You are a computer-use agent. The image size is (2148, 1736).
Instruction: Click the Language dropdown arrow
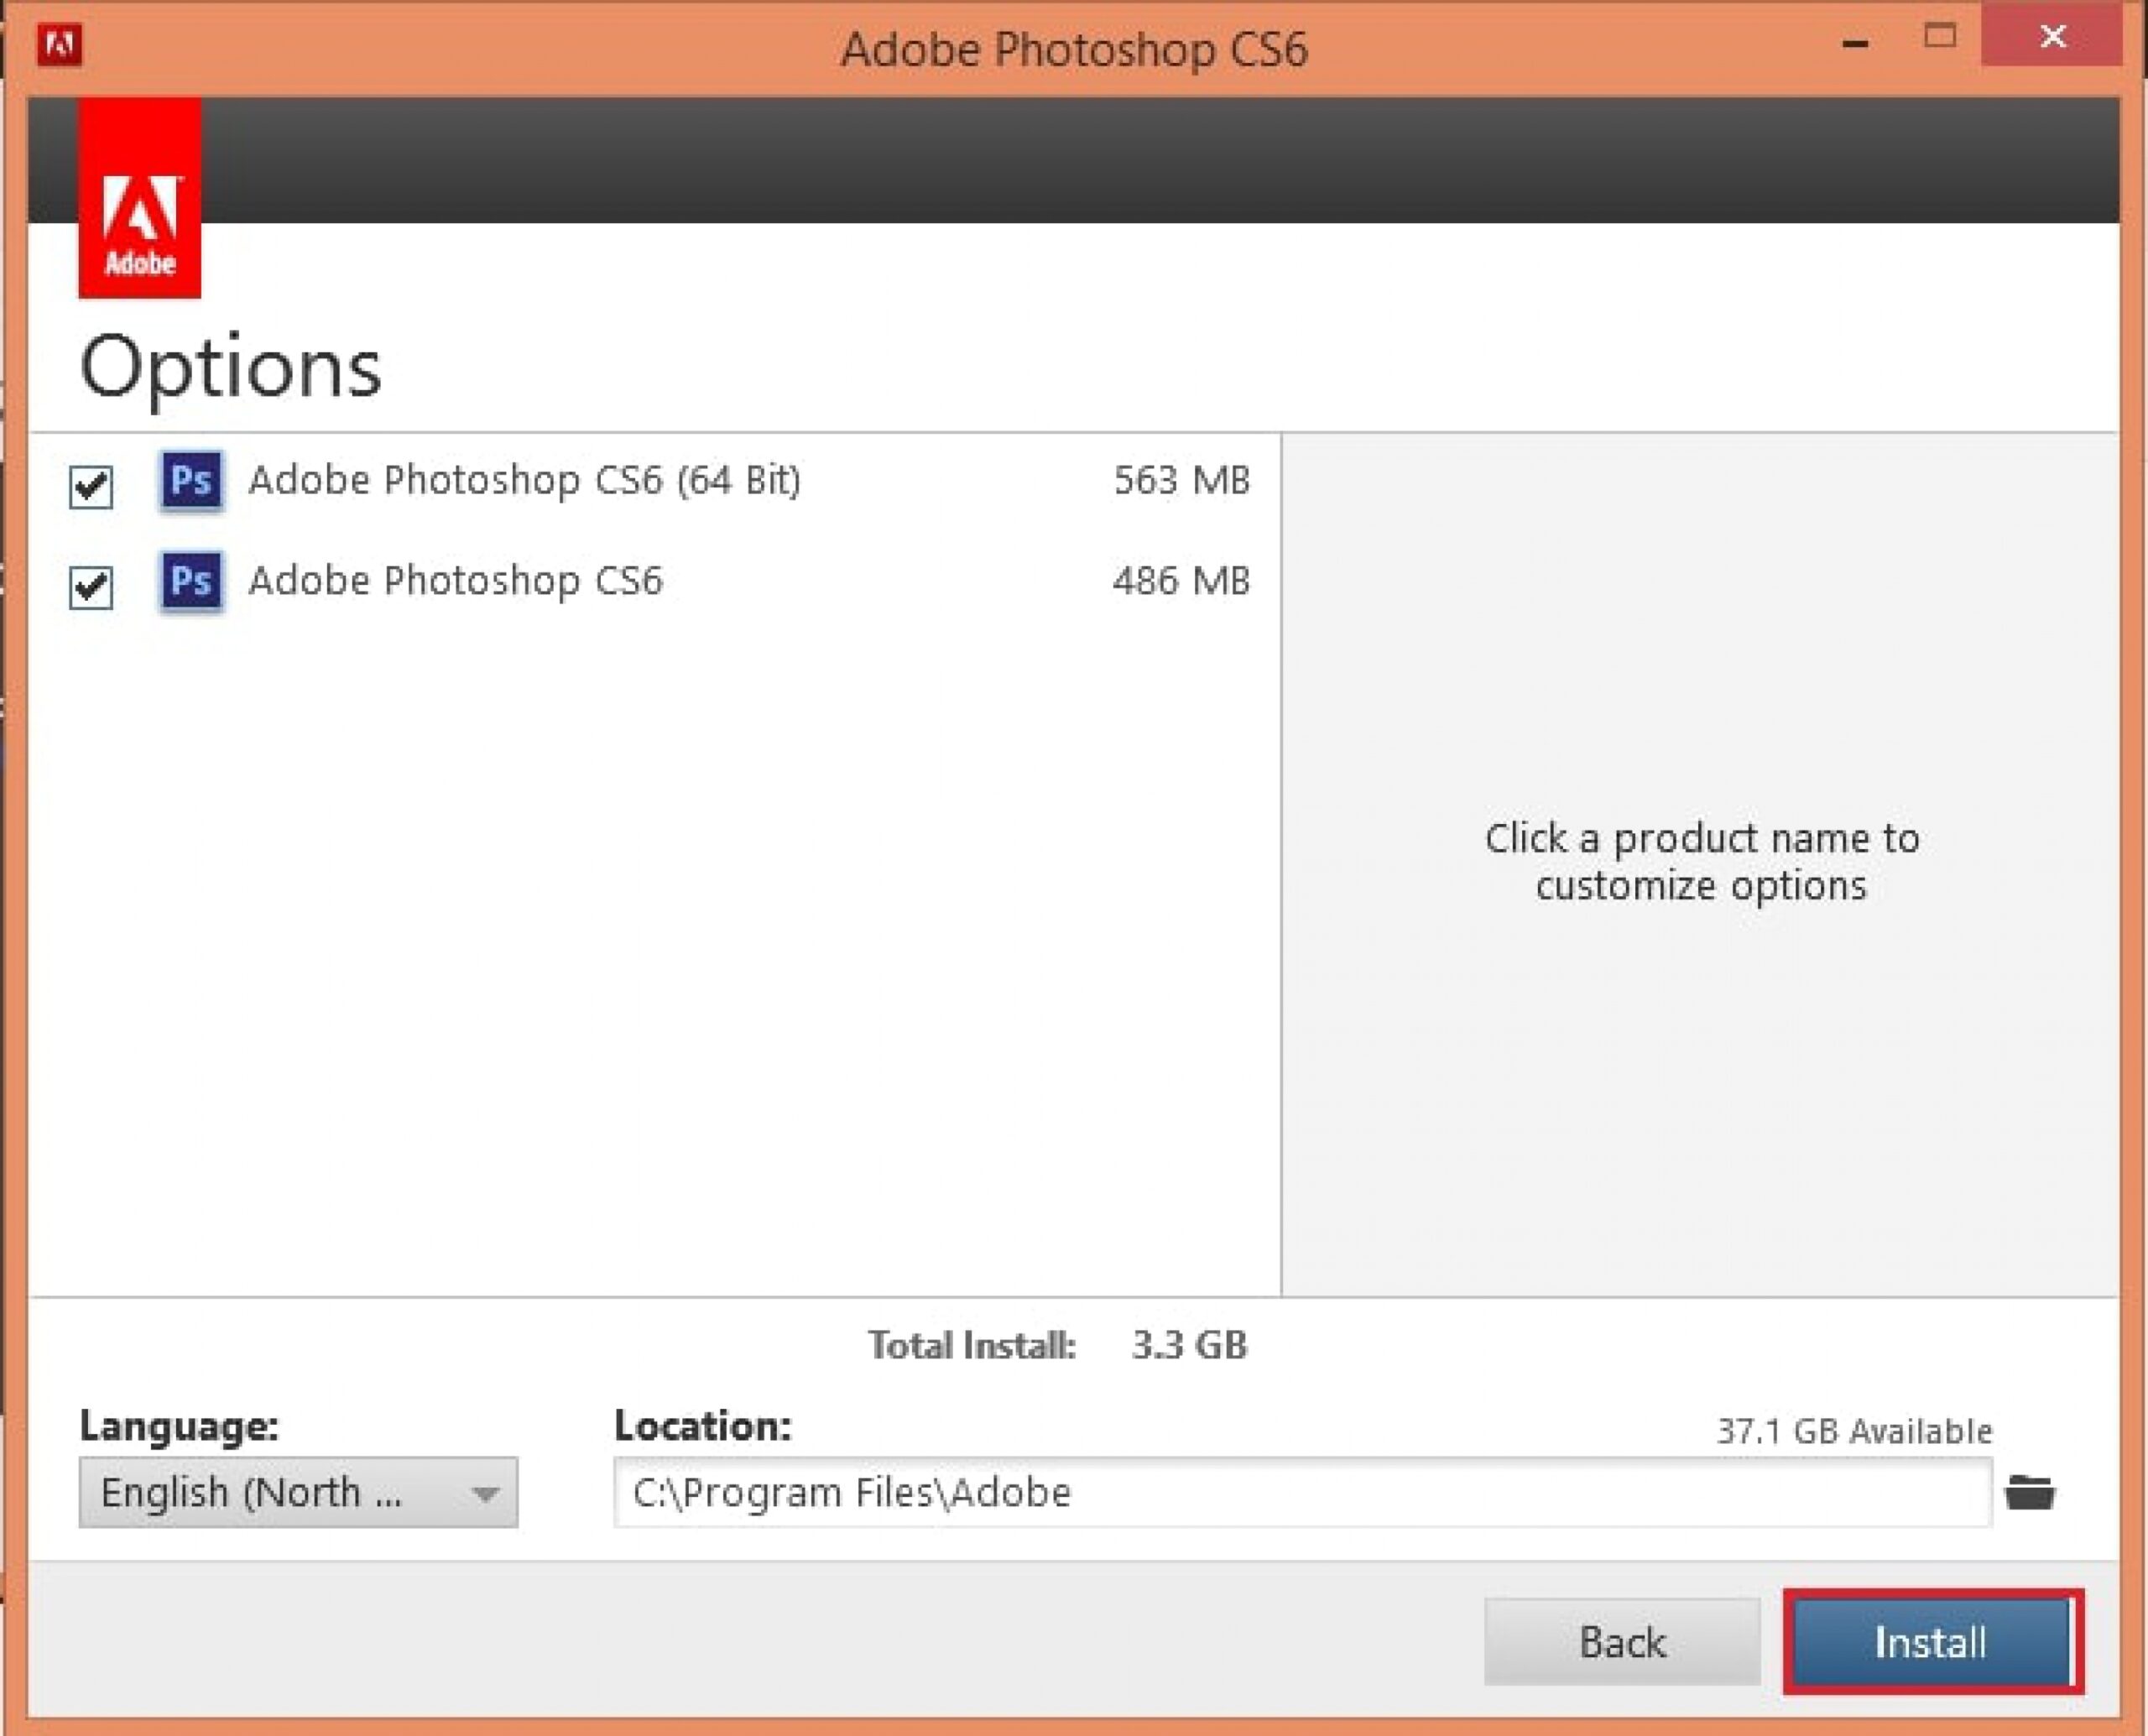tap(485, 1494)
